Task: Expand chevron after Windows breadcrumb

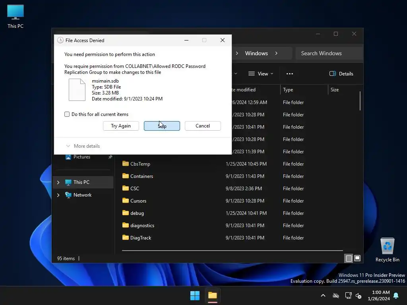Action: pyautogui.click(x=276, y=53)
